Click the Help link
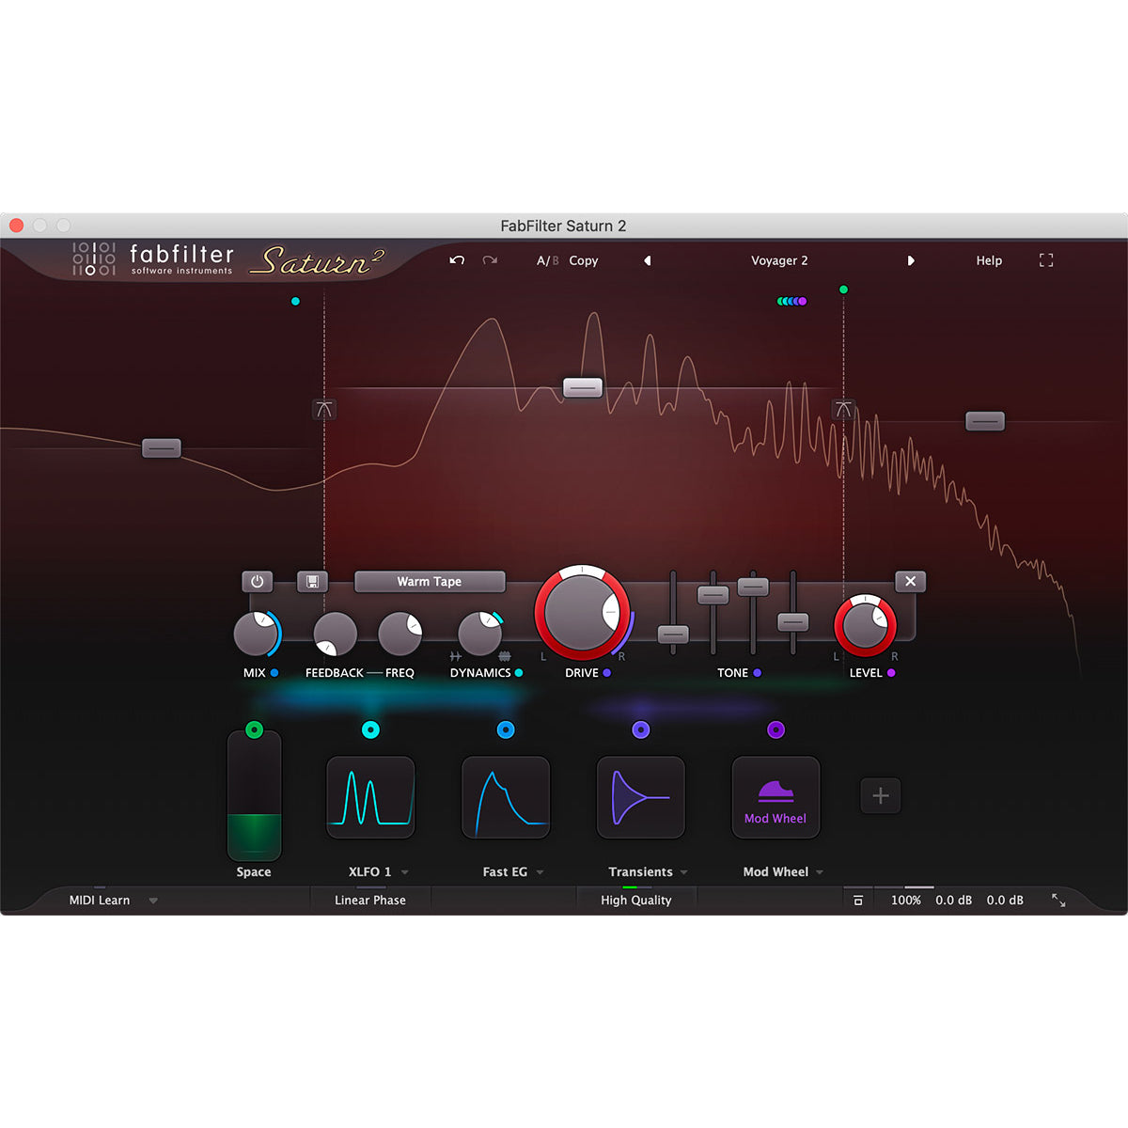This screenshot has width=1128, height=1128. 988,260
